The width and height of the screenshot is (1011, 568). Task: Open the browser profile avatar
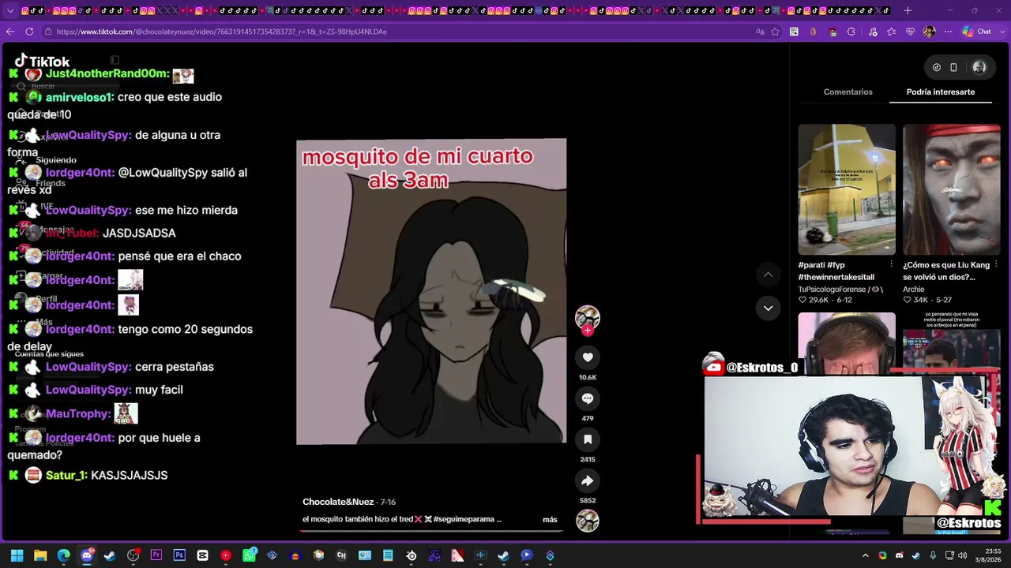coord(930,32)
